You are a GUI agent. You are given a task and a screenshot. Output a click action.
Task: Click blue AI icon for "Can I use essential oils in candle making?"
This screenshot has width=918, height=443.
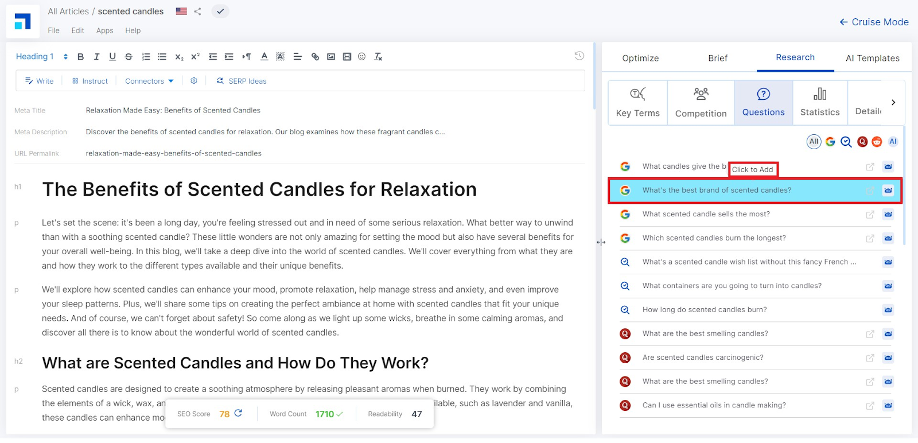pyautogui.click(x=888, y=406)
